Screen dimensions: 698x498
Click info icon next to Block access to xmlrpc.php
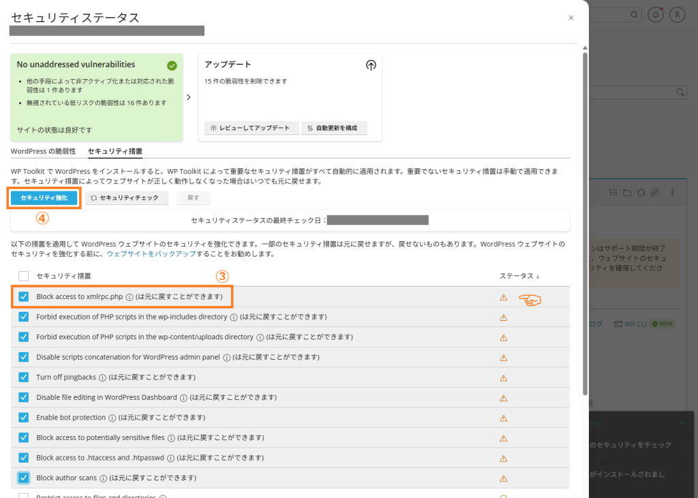(129, 297)
